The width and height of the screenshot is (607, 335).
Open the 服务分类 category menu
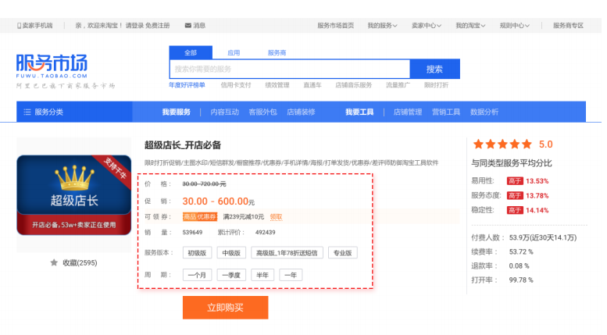click(74, 112)
